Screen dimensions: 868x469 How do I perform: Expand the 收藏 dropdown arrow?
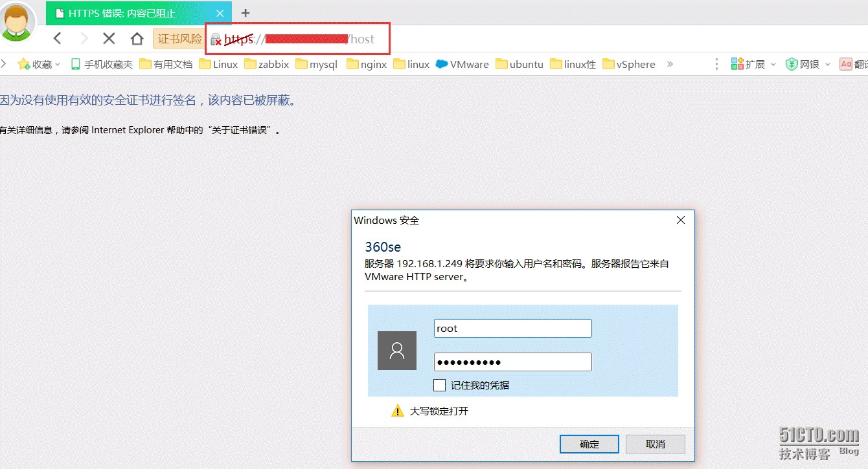point(58,64)
